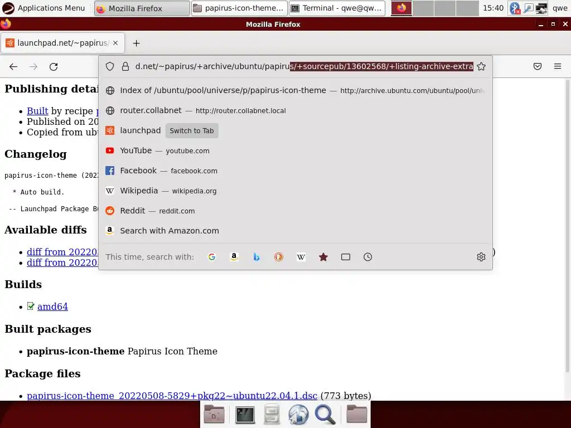
Task: Bookmark this page with the star icon
Action: 481,66
